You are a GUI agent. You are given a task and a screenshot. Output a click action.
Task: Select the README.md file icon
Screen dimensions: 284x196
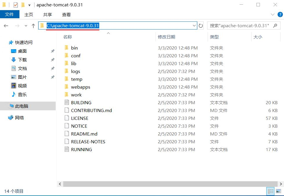coord(67,134)
